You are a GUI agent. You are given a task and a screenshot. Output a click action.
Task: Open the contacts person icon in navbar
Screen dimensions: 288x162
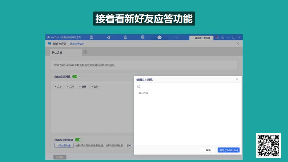125,37
